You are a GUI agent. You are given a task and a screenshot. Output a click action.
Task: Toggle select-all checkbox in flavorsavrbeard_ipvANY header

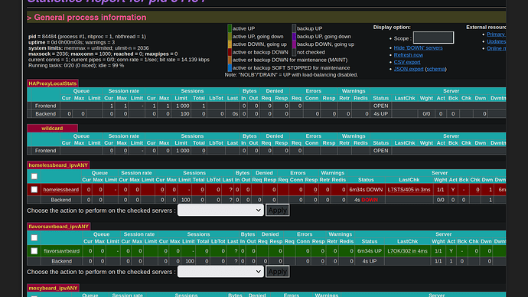(x=34, y=238)
